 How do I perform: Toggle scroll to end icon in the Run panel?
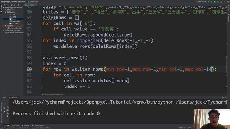pos(8,110)
